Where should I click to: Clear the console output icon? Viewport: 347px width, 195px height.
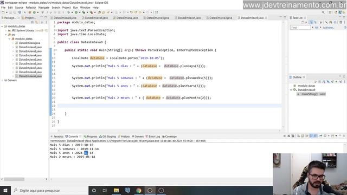tap(298, 136)
